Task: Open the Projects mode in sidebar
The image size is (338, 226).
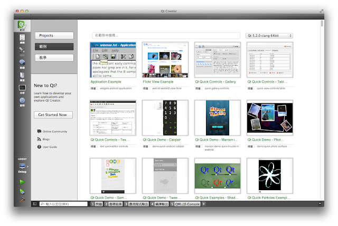Action: [22, 76]
